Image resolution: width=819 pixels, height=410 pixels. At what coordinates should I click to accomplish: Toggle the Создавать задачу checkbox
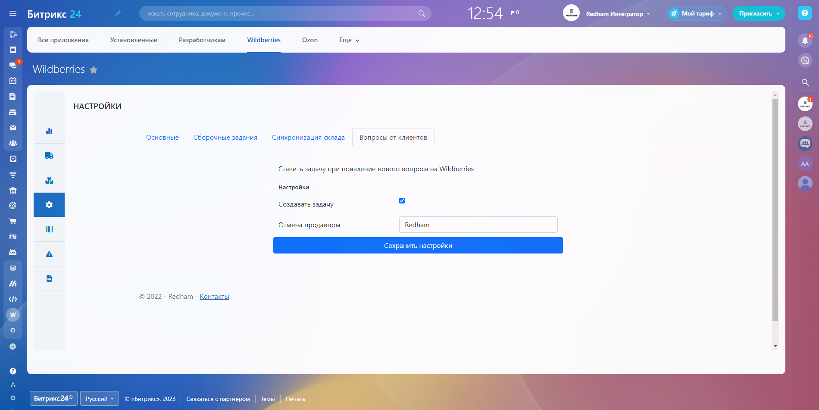[x=402, y=200]
